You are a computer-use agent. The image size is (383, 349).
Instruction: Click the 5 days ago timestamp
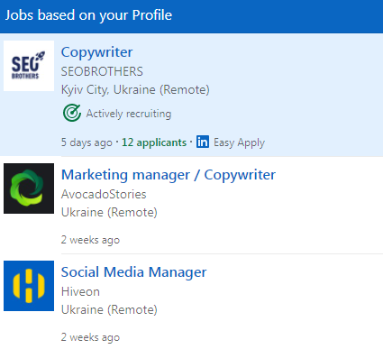pos(87,142)
